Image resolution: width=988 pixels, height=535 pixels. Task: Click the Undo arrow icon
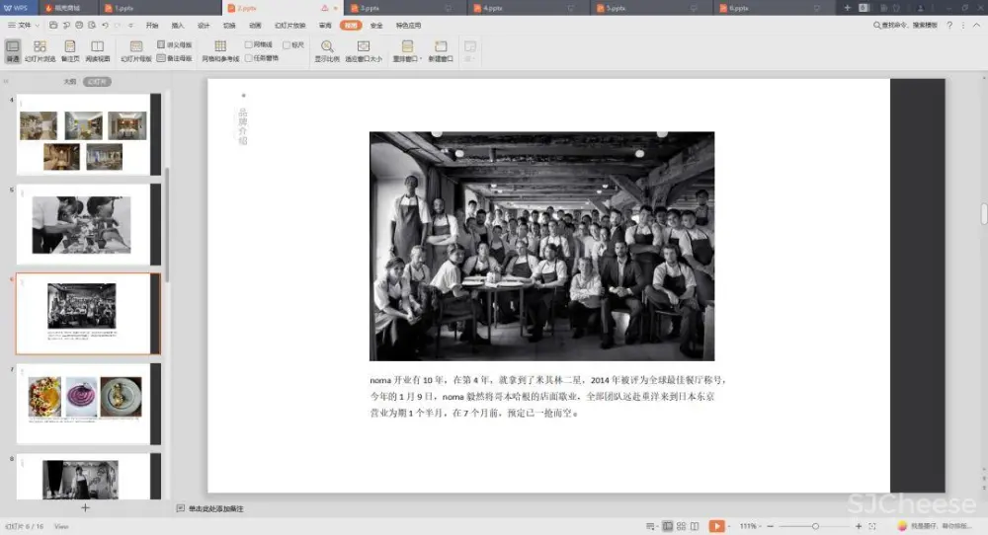[106, 26]
